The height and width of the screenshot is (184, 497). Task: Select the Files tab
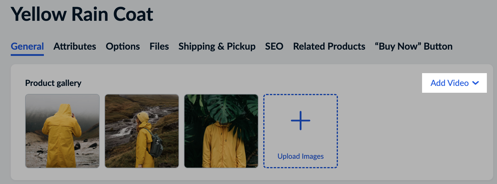159,46
